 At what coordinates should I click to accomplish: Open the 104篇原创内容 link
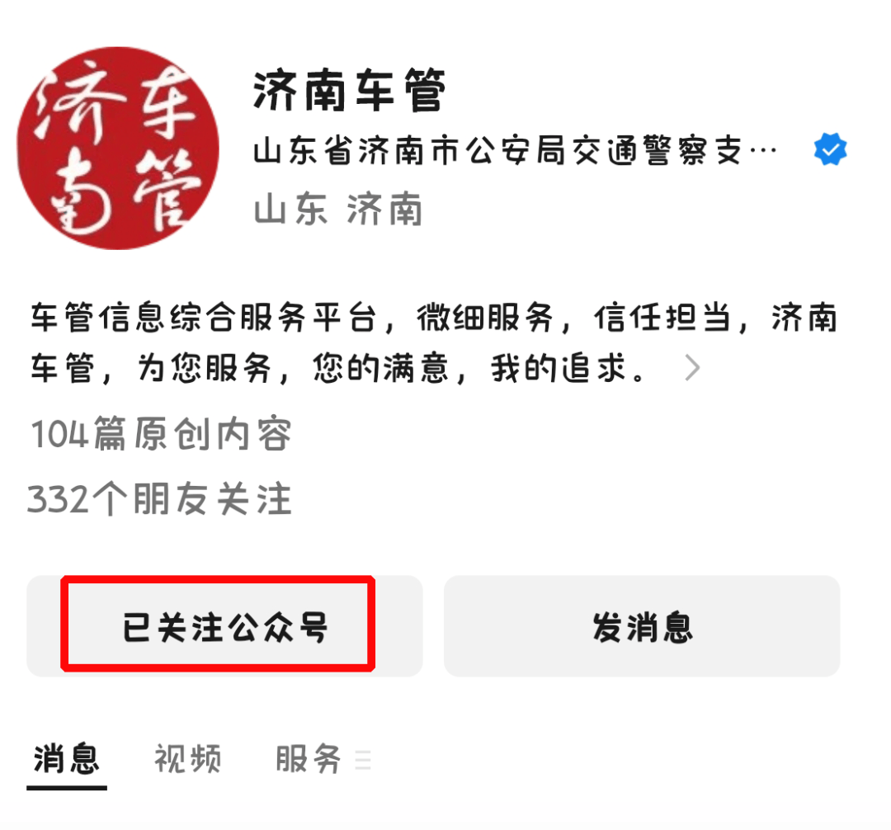click(x=161, y=434)
